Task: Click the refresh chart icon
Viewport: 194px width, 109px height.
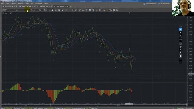Action: 45,10
